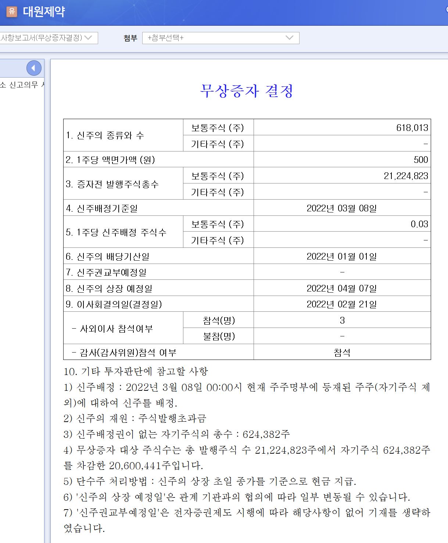Click the listing date 2022년 04월 07일

pos(342,288)
